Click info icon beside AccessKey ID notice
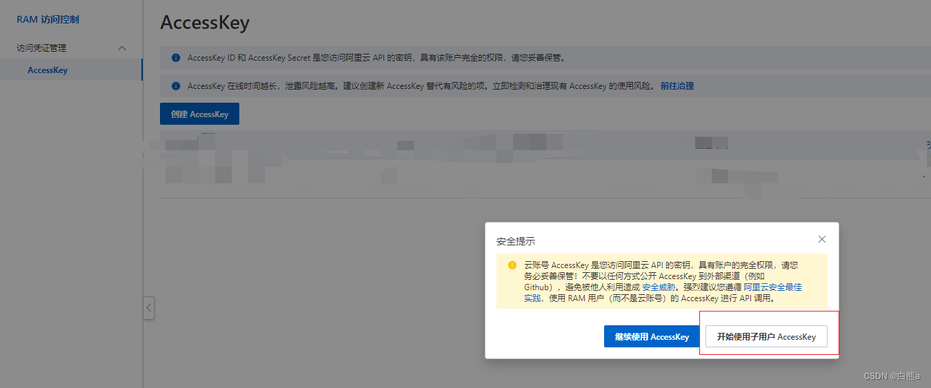The height and width of the screenshot is (388, 931). [x=176, y=58]
